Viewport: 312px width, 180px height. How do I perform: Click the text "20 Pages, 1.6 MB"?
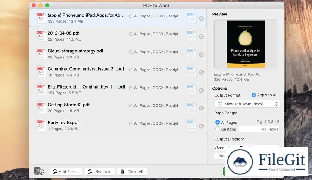63,111
